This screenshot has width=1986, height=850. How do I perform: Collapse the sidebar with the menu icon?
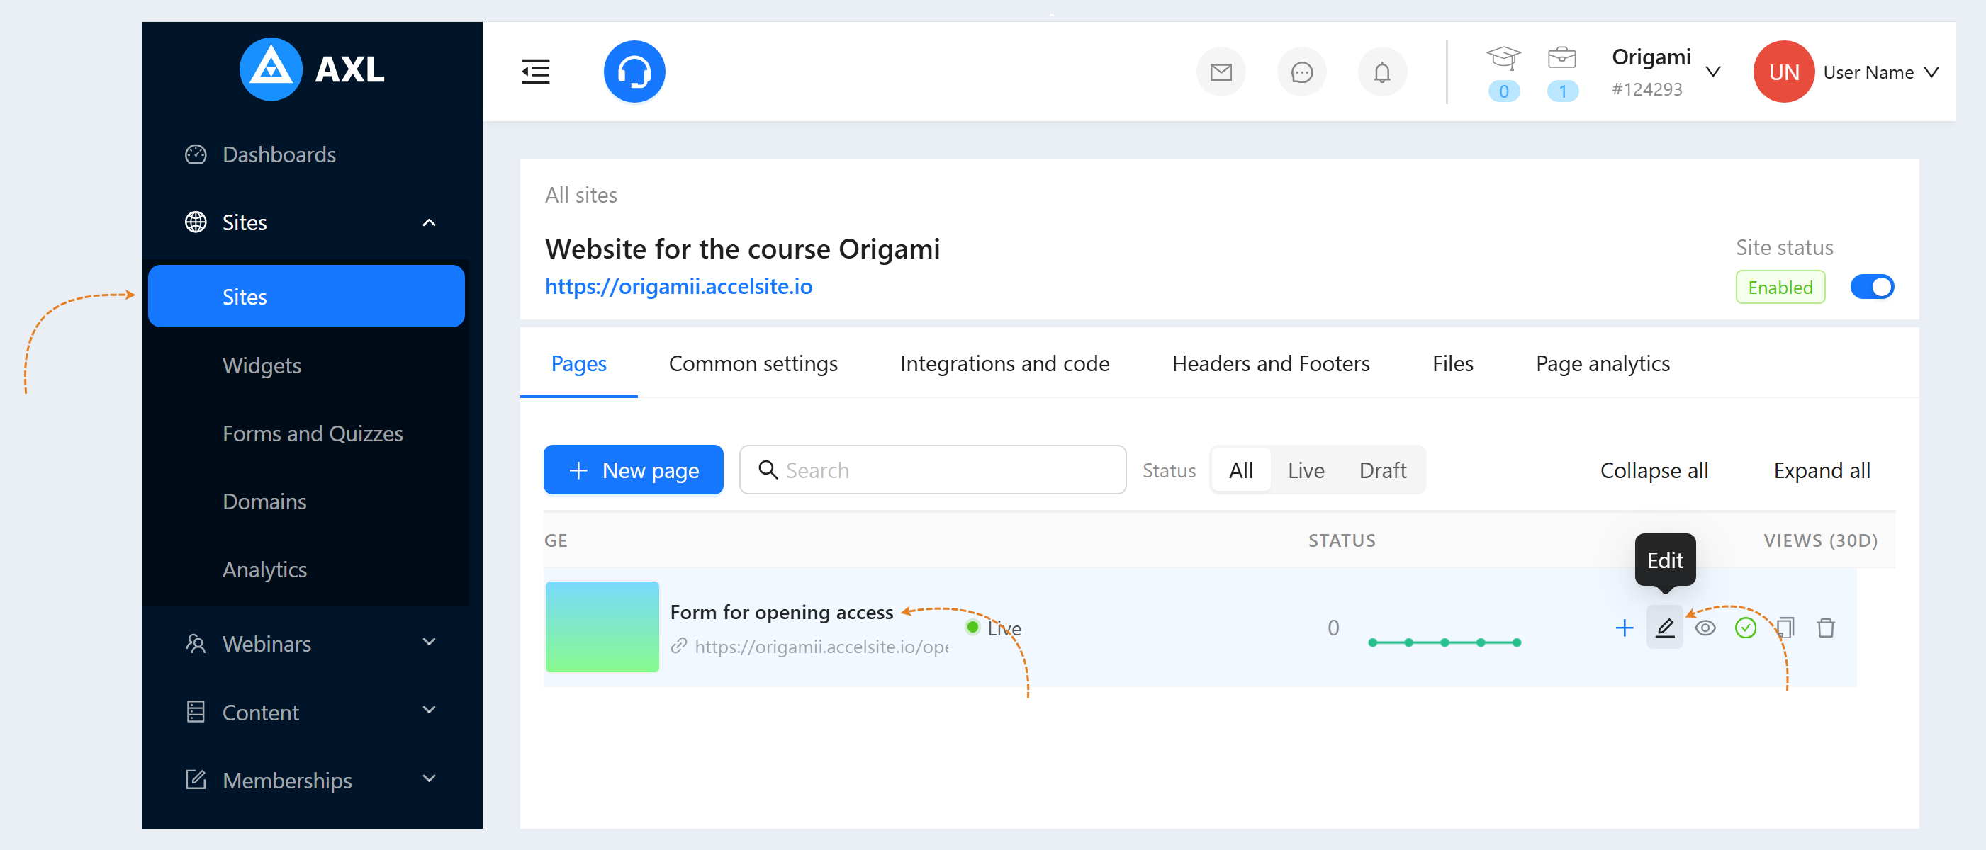point(535,72)
